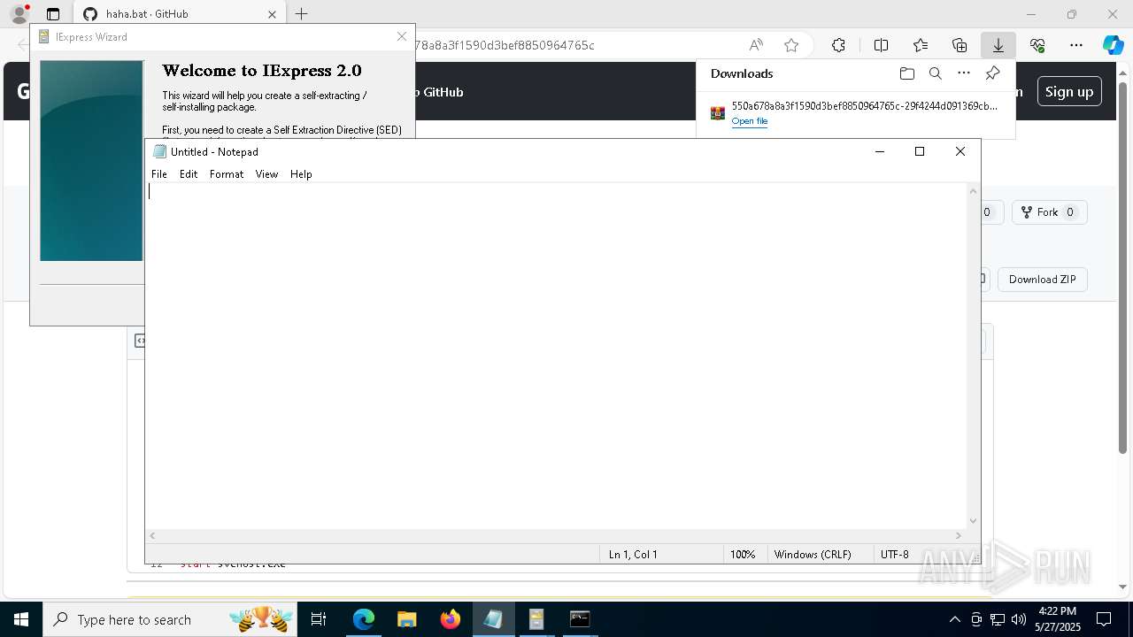Toggle Read aloud icon in address bar
This screenshot has width=1133, height=637.
[x=756, y=45]
